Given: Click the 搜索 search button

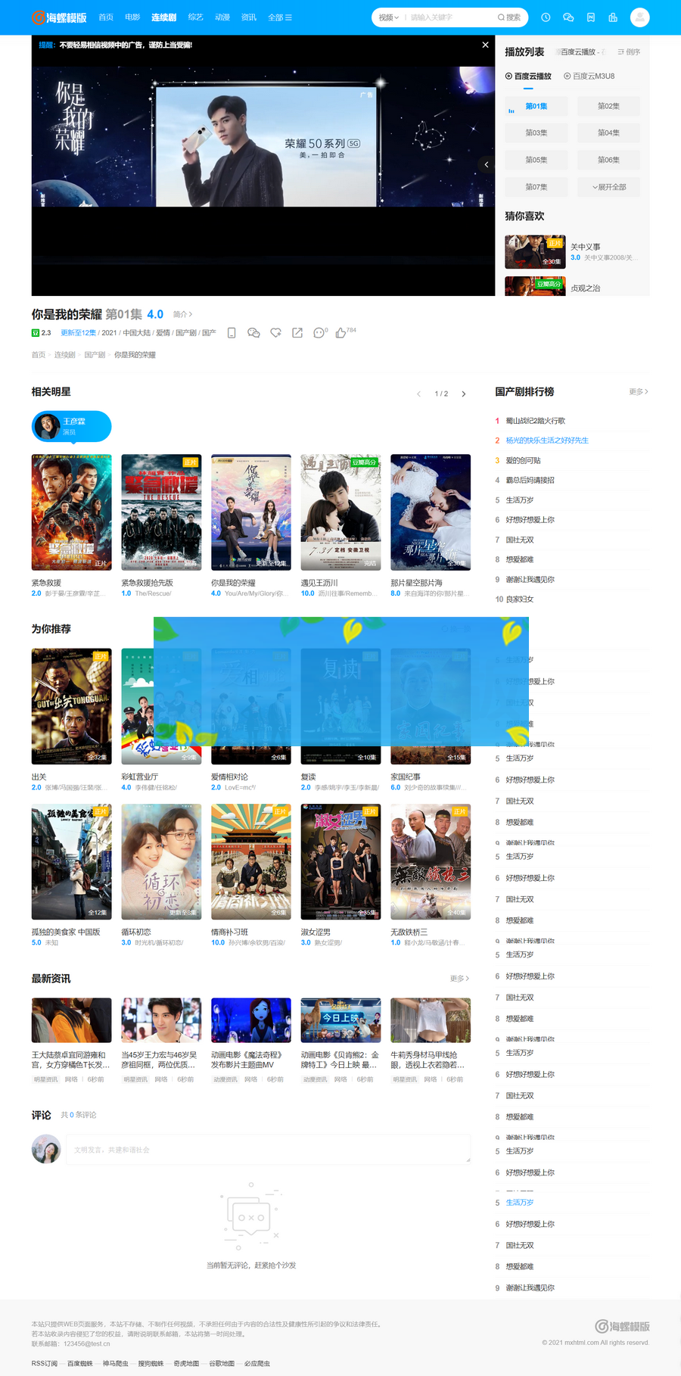Looking at the screenshot, I should pyautogui.click(x=509, y=17).
